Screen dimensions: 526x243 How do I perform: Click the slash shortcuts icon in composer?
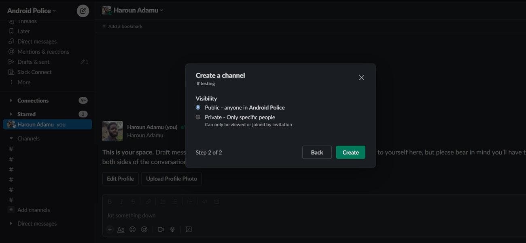(189, 229)
